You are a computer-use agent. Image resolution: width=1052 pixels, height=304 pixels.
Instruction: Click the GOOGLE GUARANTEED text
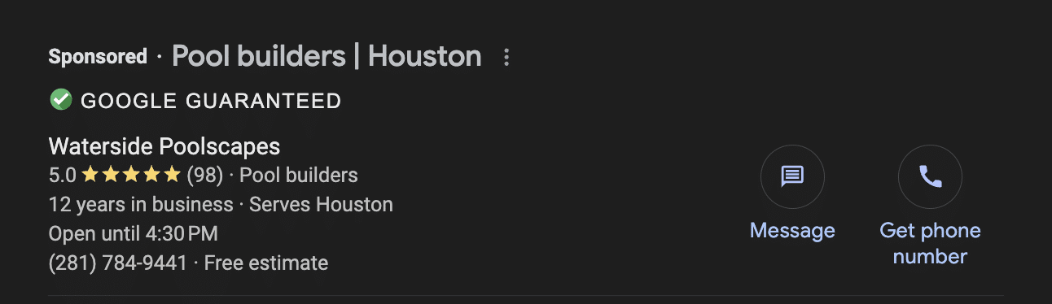(211, 101)
